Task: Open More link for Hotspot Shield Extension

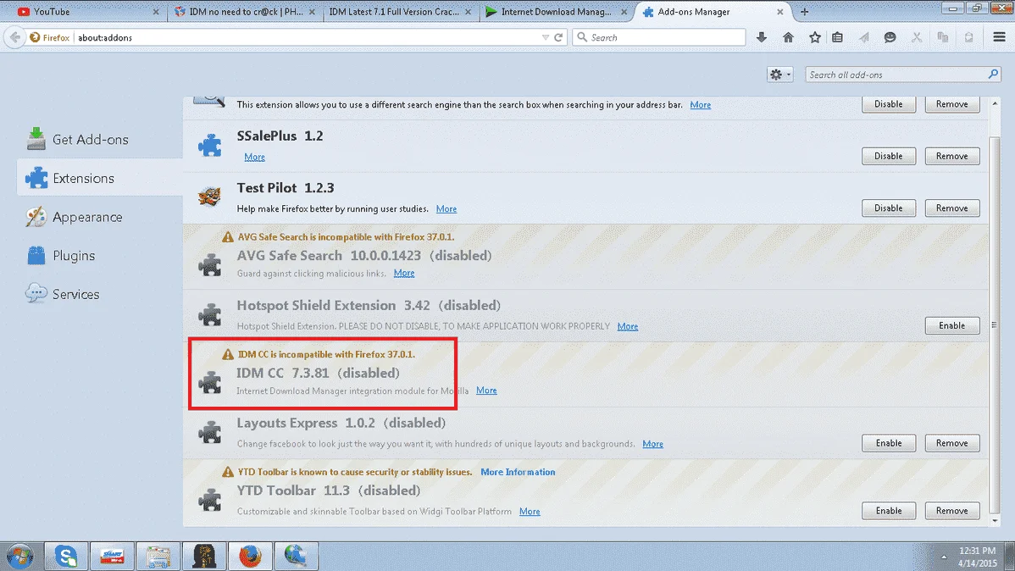Action: click(627, 326)
